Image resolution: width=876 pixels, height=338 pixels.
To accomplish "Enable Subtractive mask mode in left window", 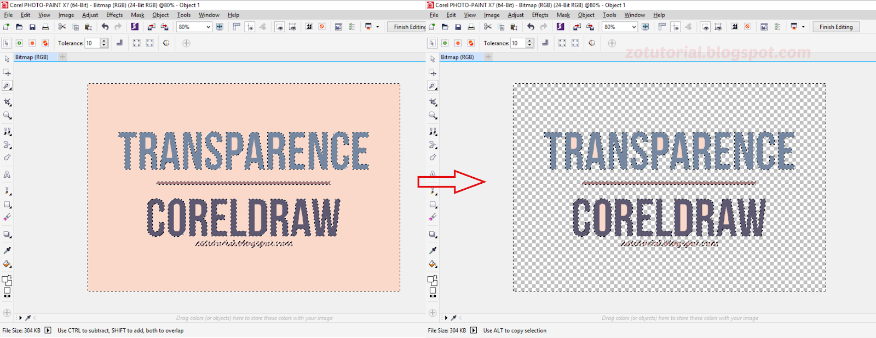I will click(32, 43).
